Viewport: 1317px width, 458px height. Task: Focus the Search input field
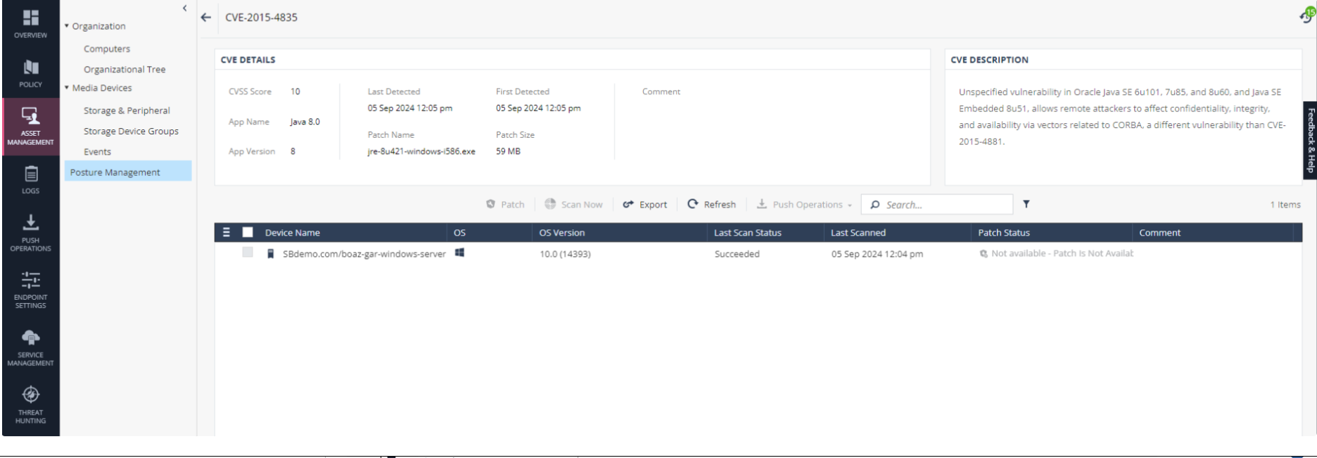pos(937,205)
